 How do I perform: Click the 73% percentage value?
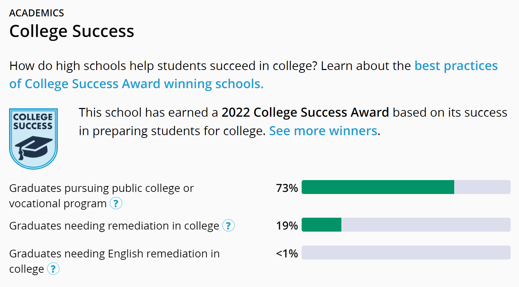tap(287, 188)
